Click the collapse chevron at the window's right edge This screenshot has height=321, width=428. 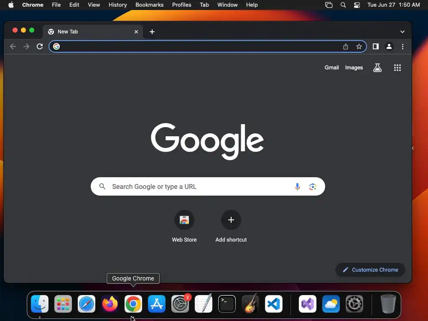[x=413, y=148]
